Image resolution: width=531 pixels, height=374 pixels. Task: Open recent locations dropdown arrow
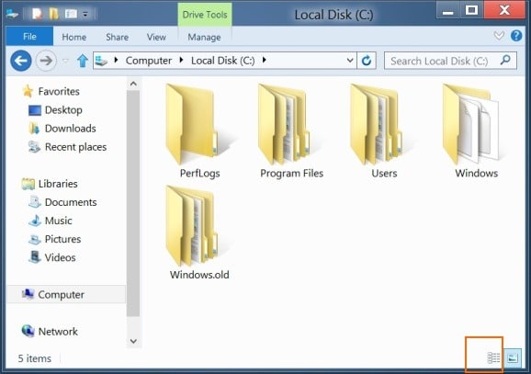pyautogui.click(x=65, y=62)
